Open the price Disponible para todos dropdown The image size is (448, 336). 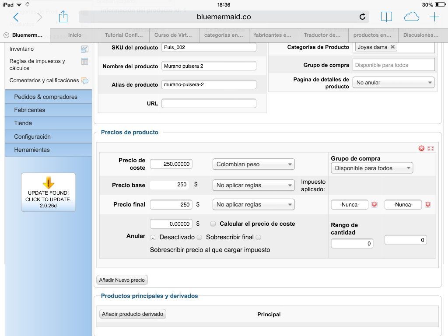372,168
